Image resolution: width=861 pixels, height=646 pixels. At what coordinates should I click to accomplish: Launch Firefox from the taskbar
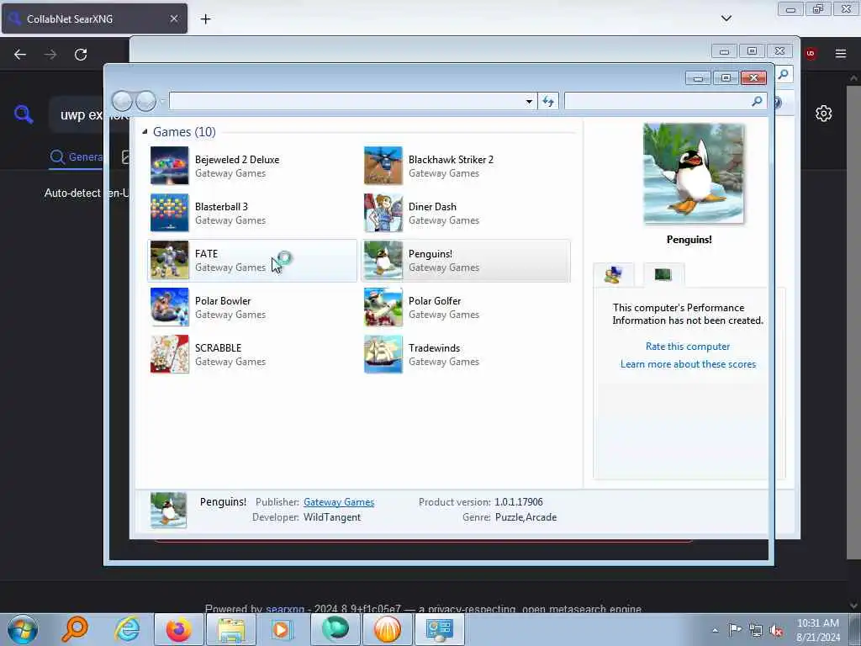(179, 629)
